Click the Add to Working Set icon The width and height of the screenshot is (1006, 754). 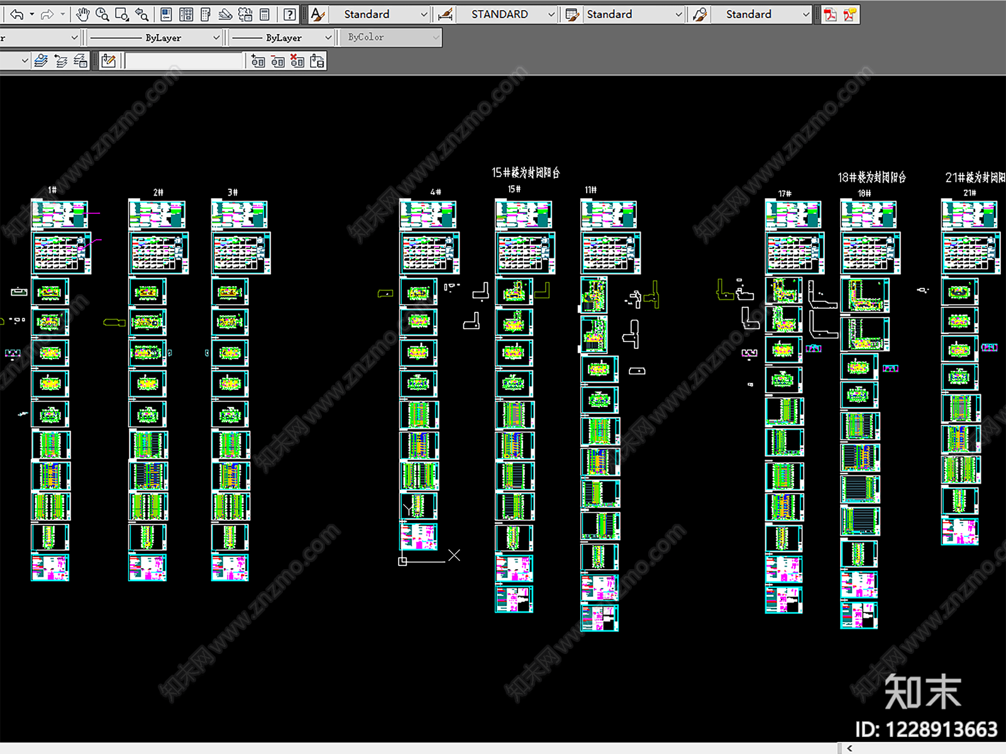[258, 61]
